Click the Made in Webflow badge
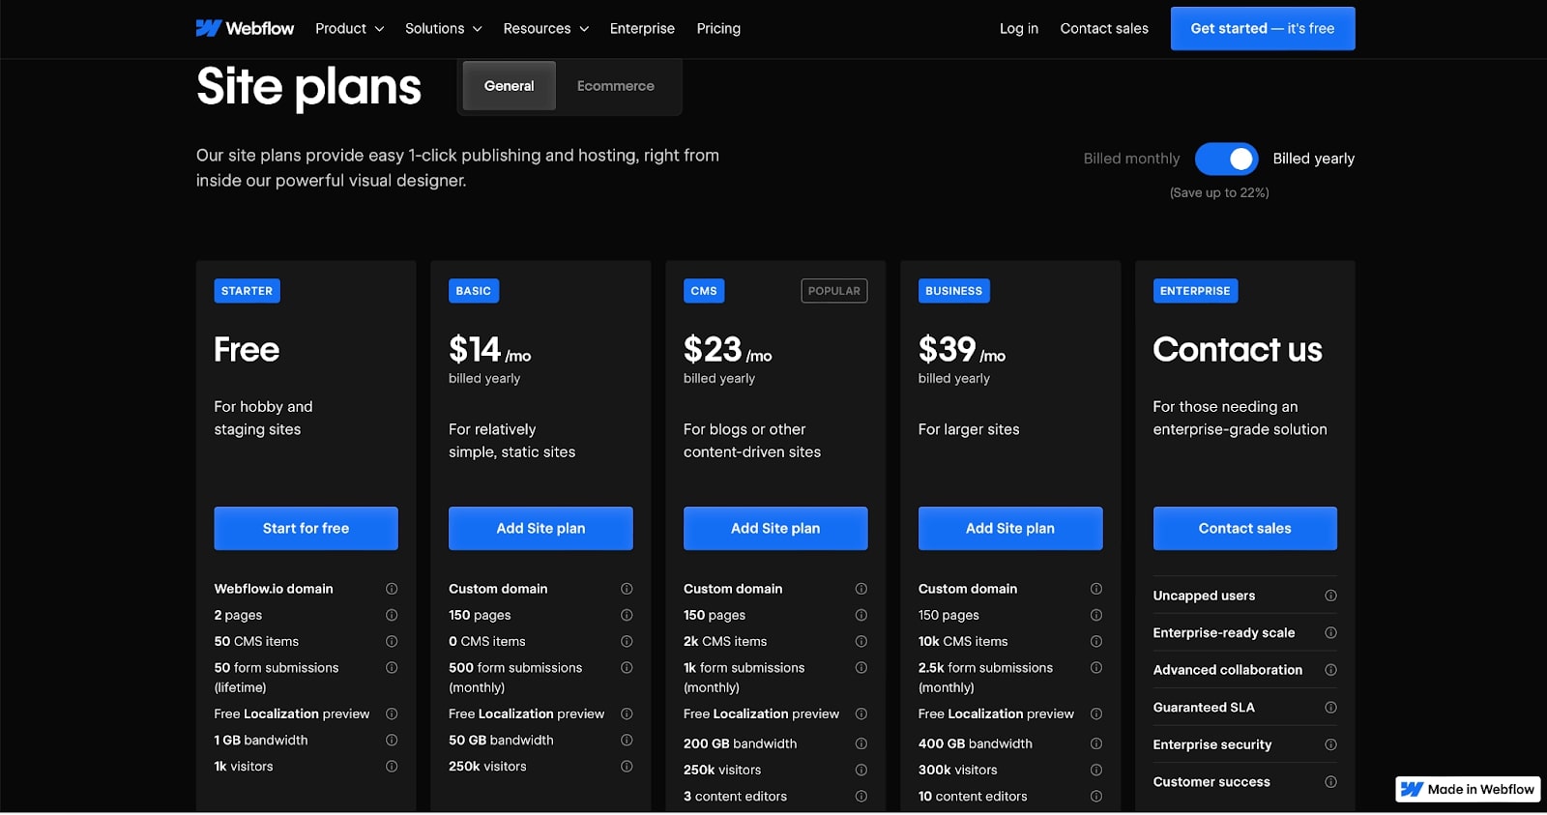Screen dimensions: 1547x815 pyautogui.click(x=1468, y=789)
